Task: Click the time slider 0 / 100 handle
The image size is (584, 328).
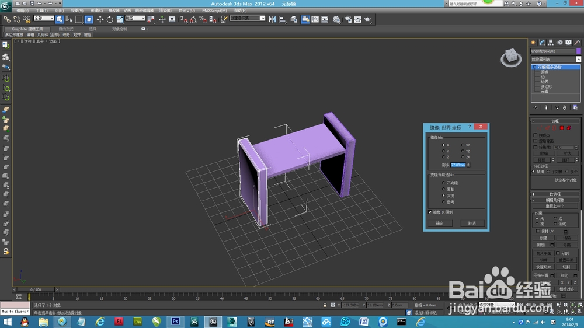Action: click(36, 289)
